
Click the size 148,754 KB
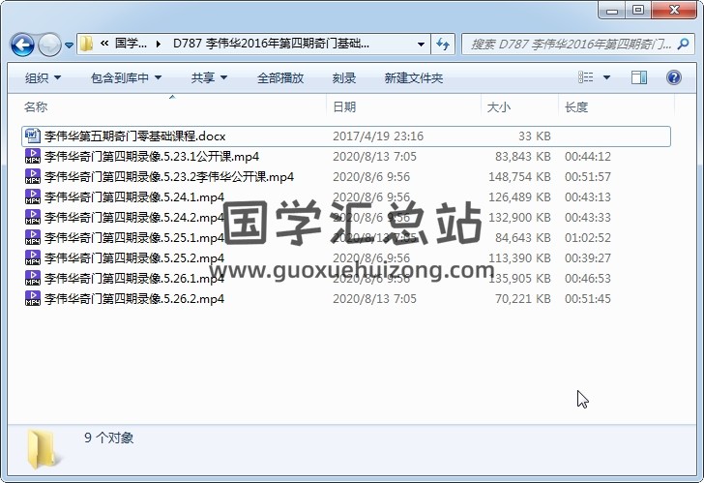pyautogui.click(x=519, y=176)
